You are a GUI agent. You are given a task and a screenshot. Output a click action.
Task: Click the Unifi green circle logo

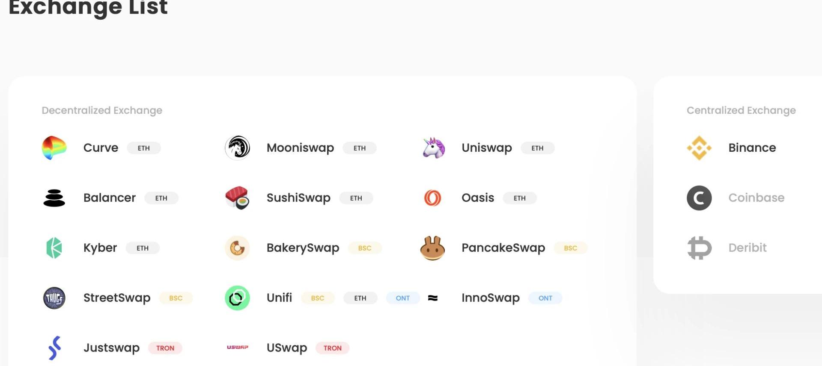[238, 298]
